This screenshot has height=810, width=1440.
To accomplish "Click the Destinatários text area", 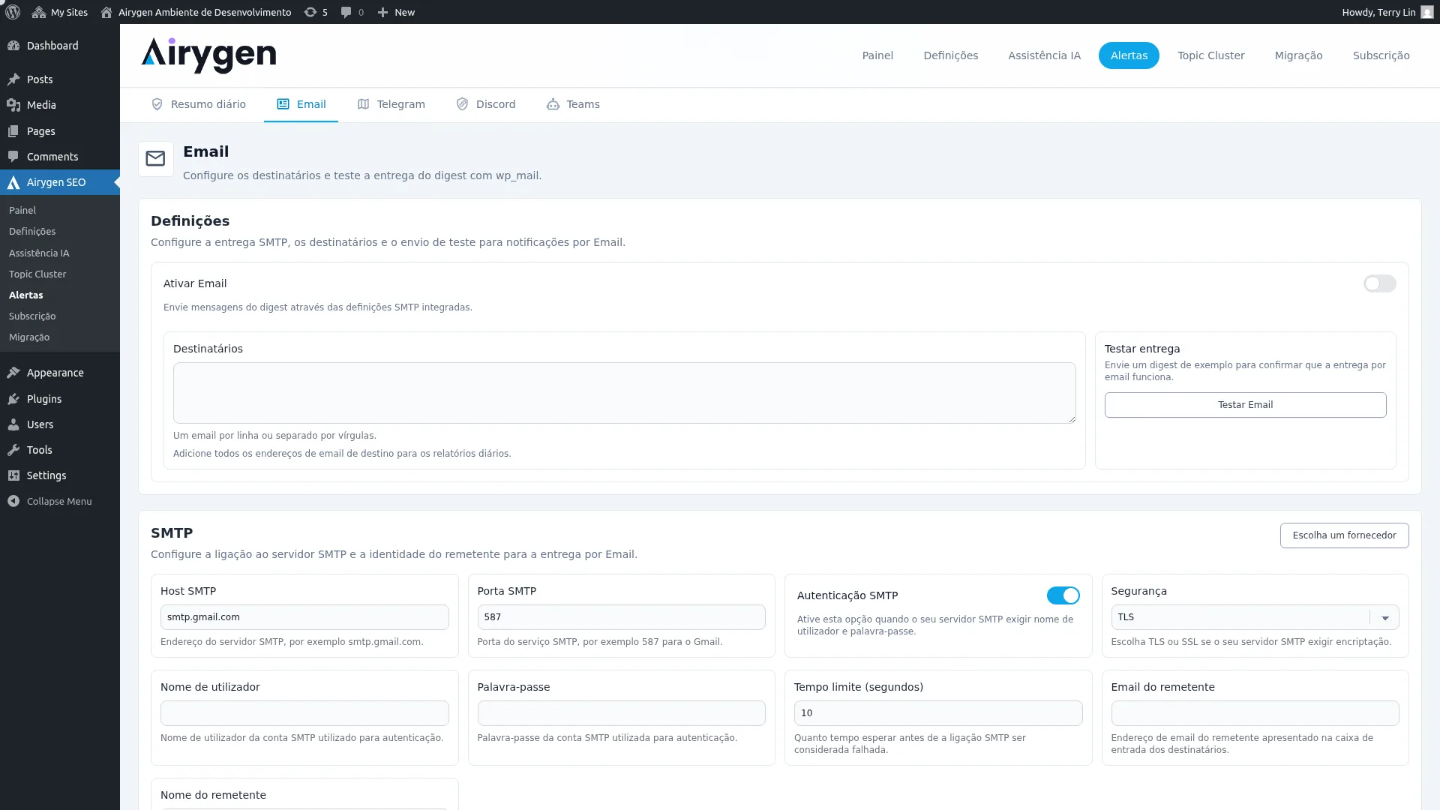I will coord(624,393).
